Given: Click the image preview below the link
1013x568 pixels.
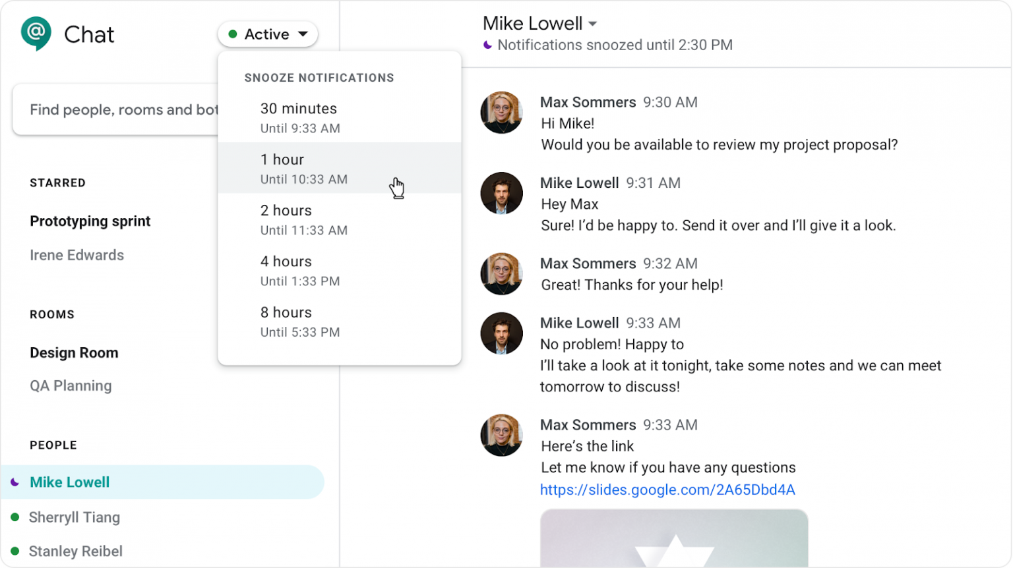Looking at the screenshot, I should tap(674, 540).
